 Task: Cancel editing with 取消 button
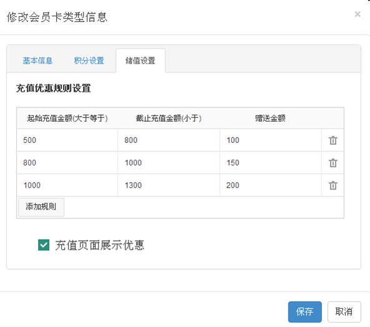point(344,311)
